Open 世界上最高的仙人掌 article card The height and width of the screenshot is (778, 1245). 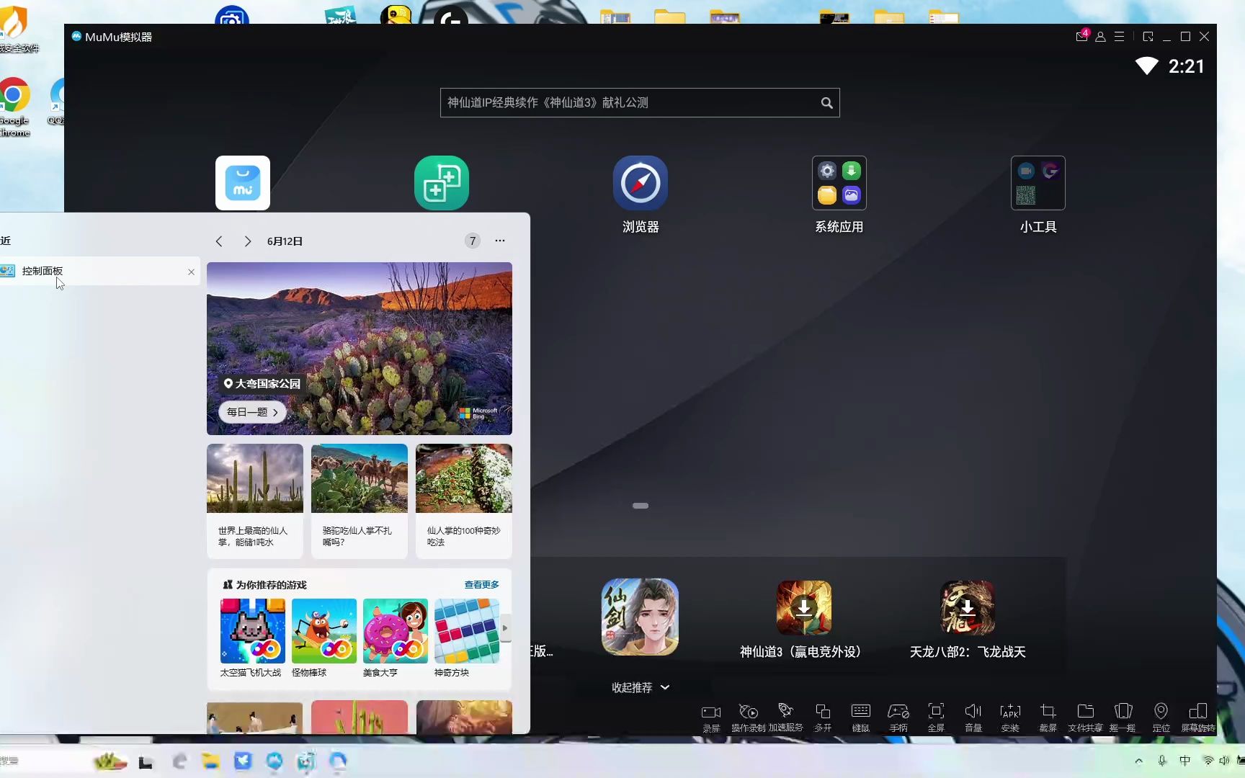pyautogui.click(x=255, y=501)
